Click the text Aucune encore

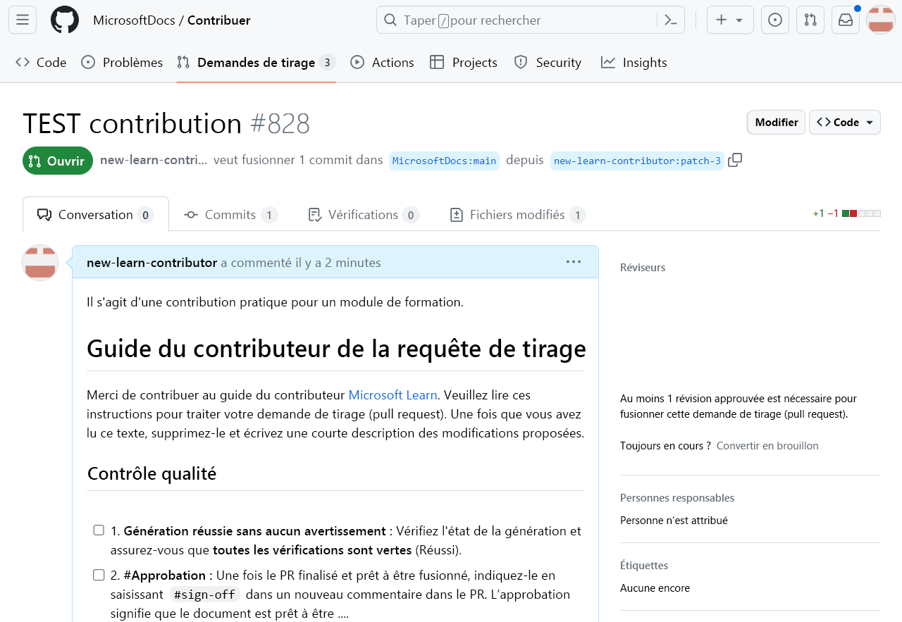(x=655, y=588)
